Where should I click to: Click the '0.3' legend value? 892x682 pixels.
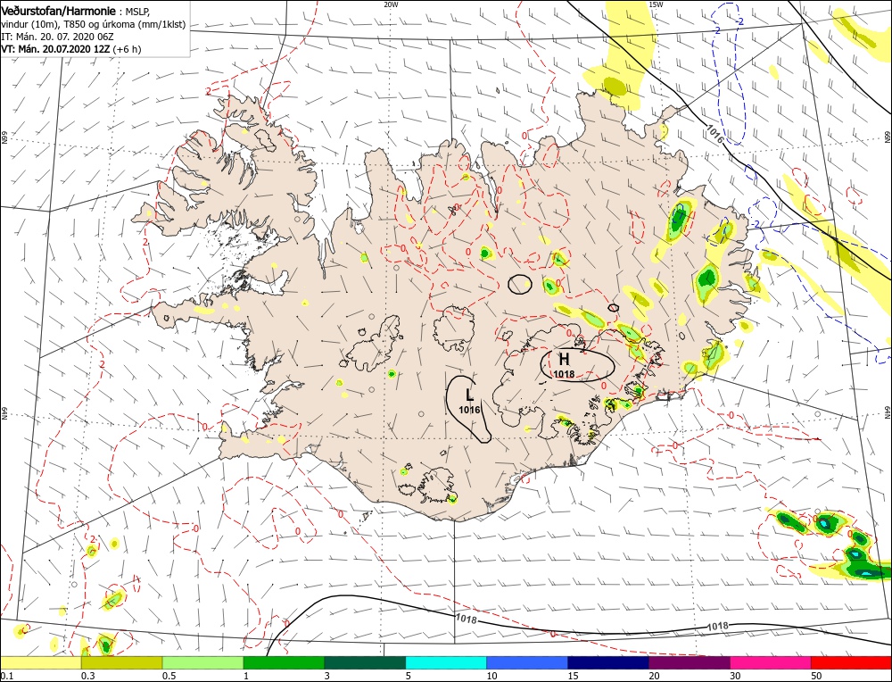pyautogui.click(x=87, y=676)
